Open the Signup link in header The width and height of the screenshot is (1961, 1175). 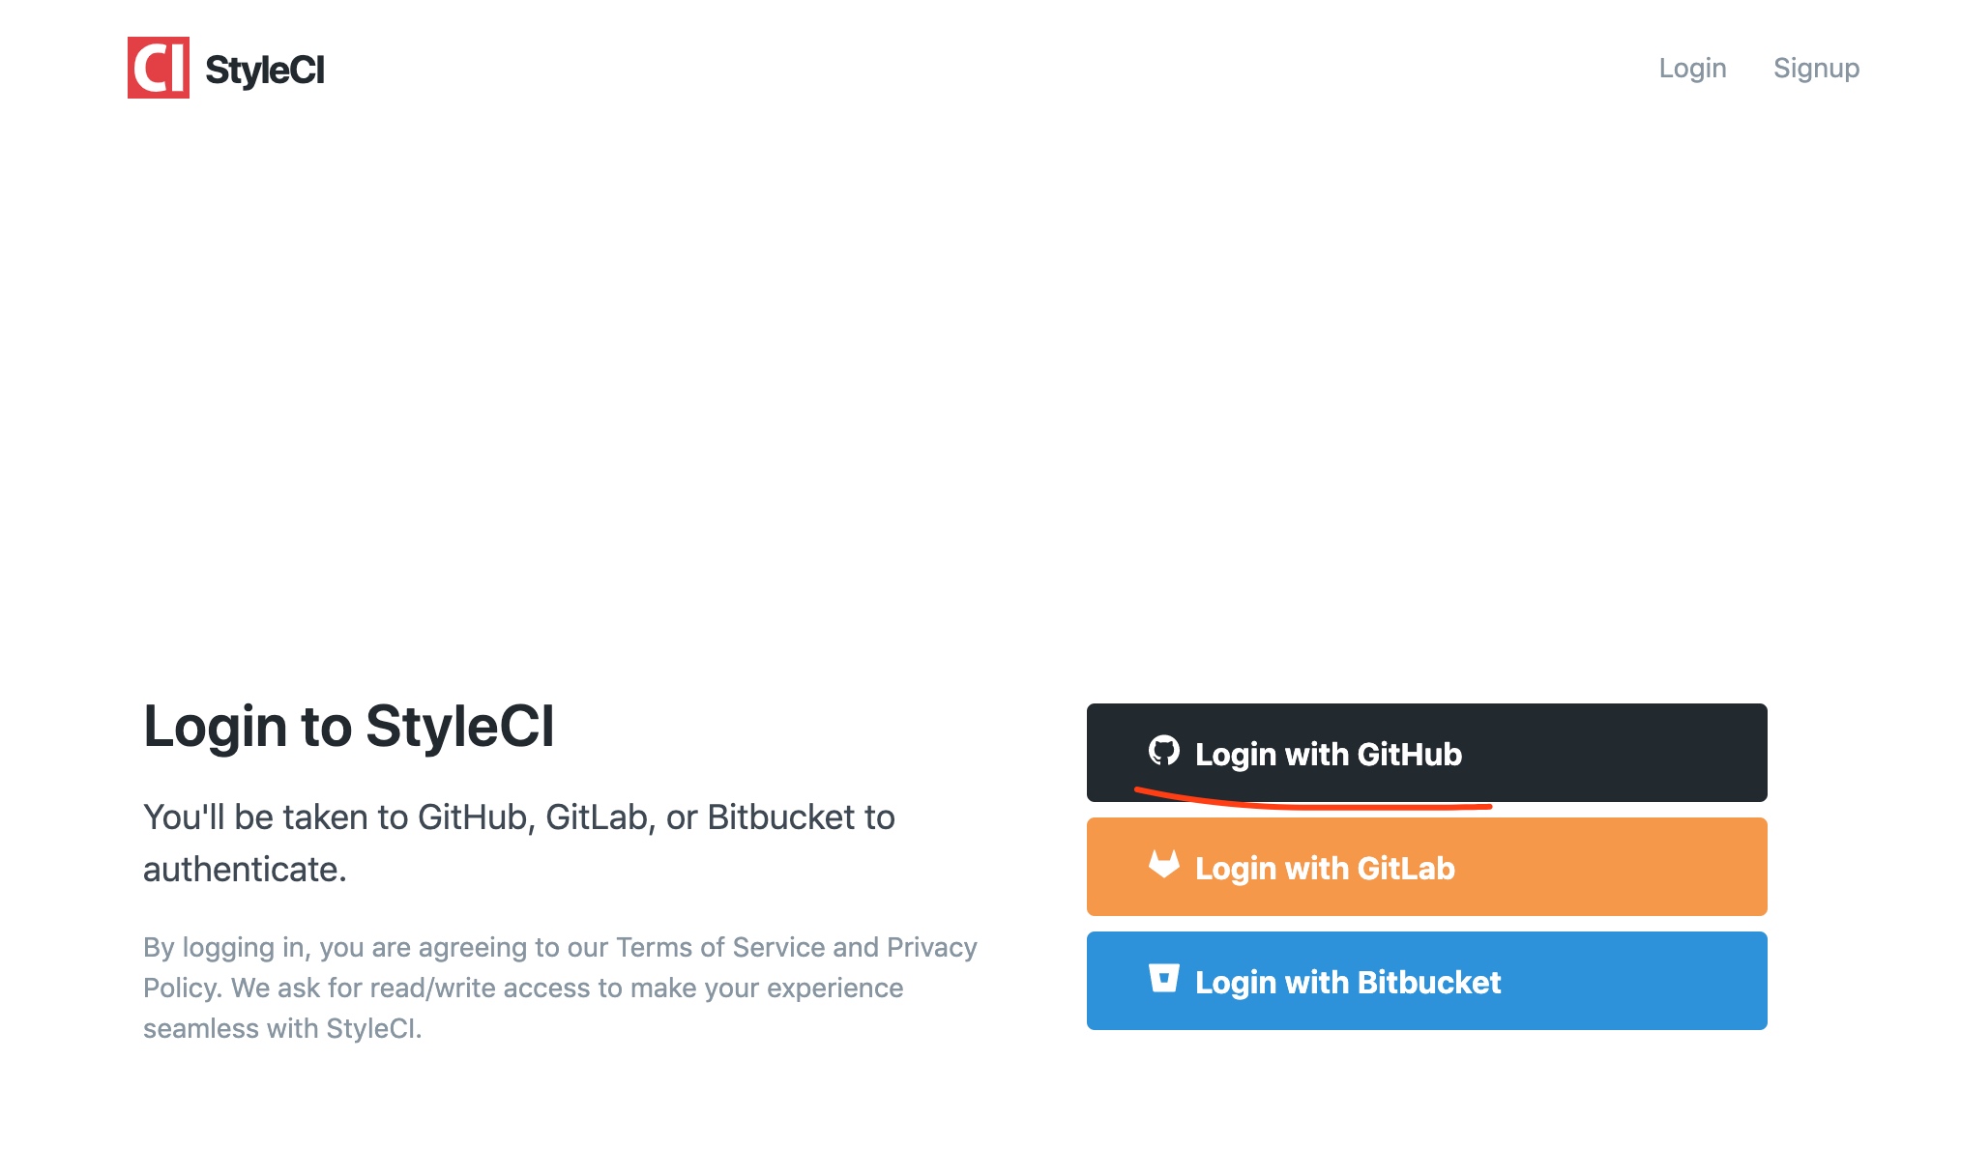(x=1816, y=69)
